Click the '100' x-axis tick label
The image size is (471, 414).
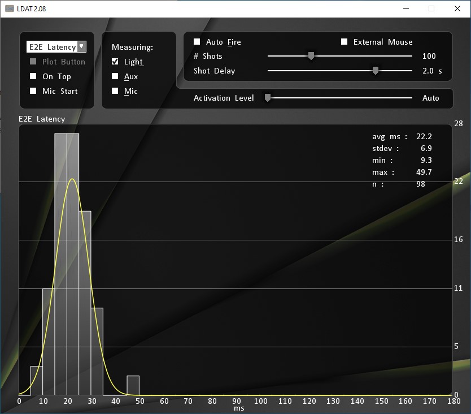[x=261, y=401]
